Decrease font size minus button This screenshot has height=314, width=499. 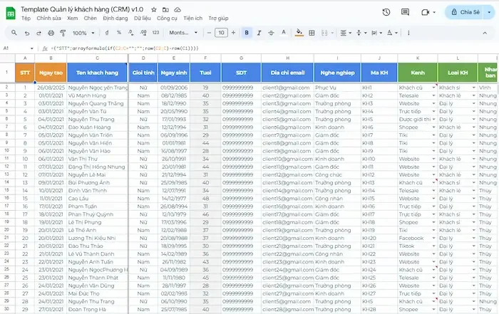pos(209,33)
